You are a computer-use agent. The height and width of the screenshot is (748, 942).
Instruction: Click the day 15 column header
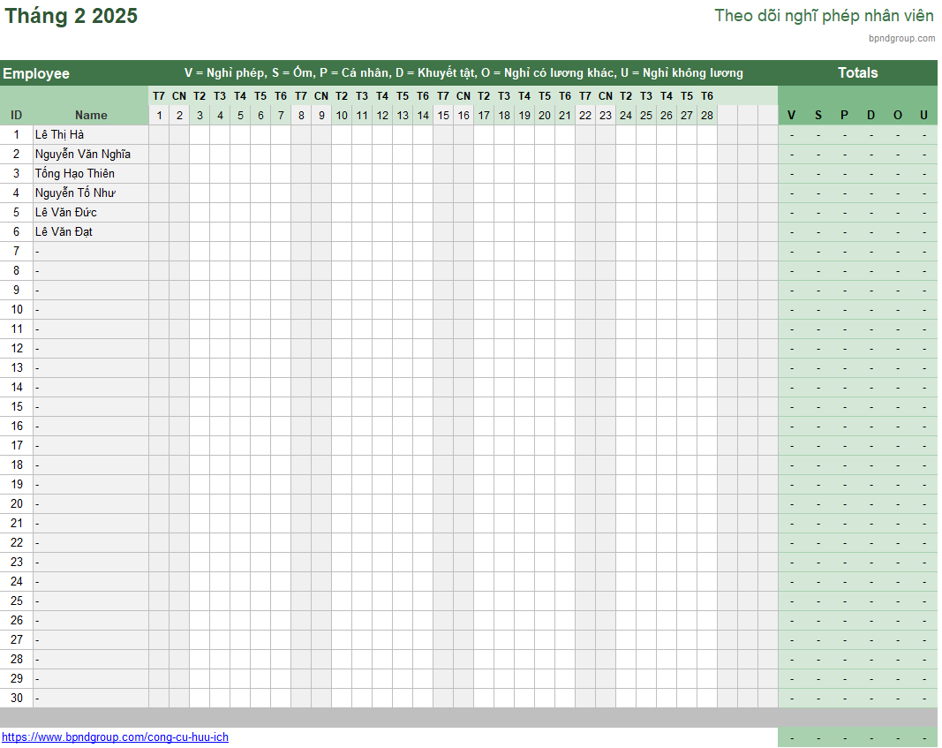(x=443, y=116)
